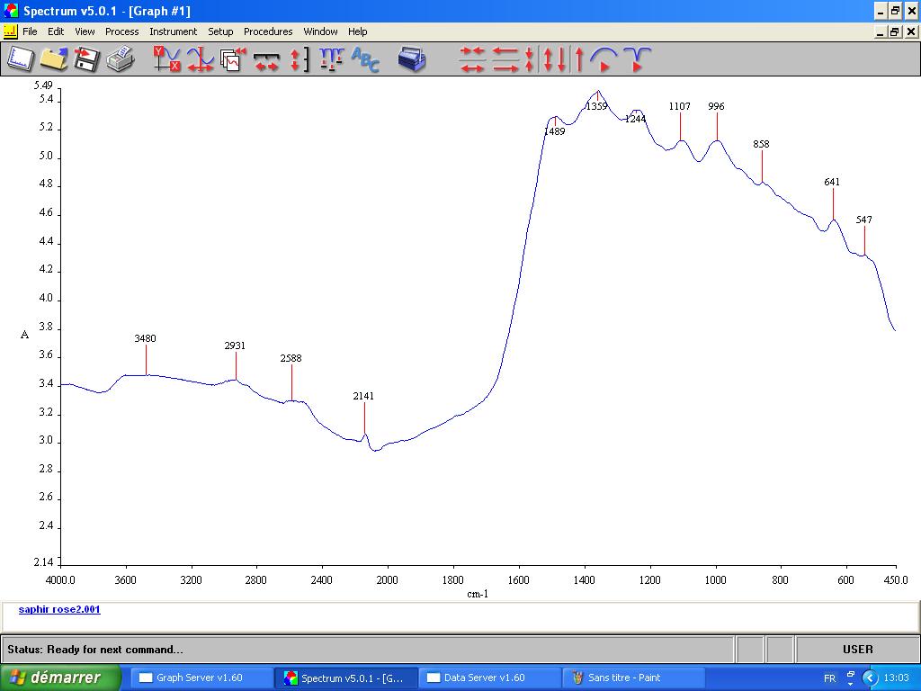The image size is (921, 691).
Task: Open the Help menu
Action: 357,31
